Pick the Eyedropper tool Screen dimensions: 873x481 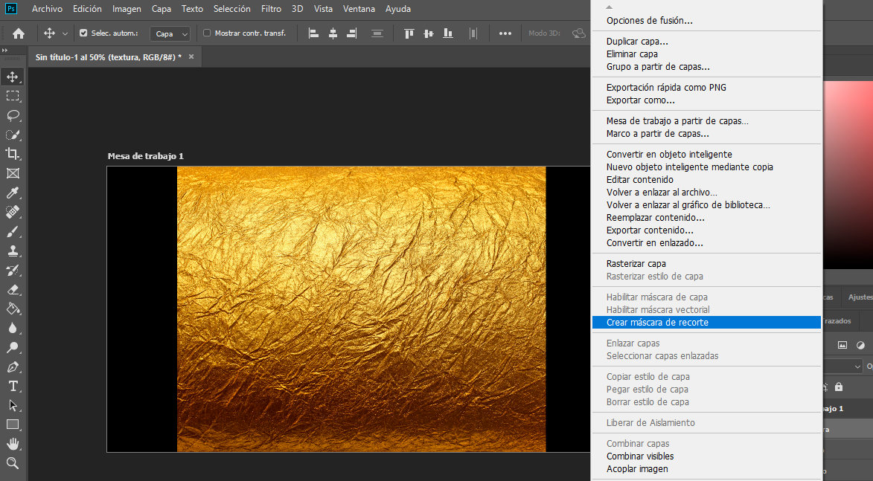click(13, 193)
